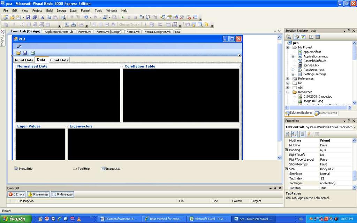Image resolution: width=357 pixels, height=223 pixels.
Task: Click the print icon on the PCA form toolstrip
Action: (x=33, y=53)
